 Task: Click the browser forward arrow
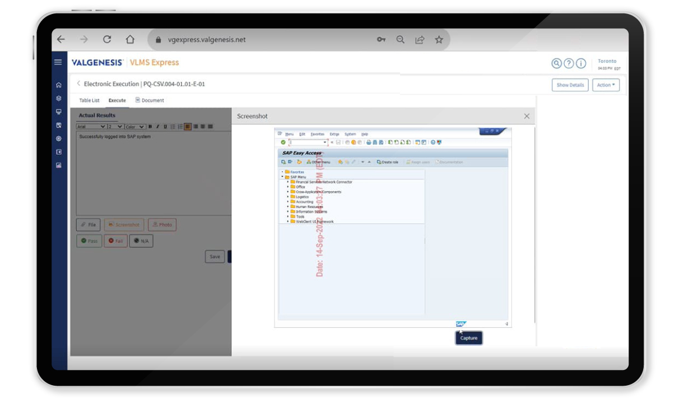click(84, 40)
